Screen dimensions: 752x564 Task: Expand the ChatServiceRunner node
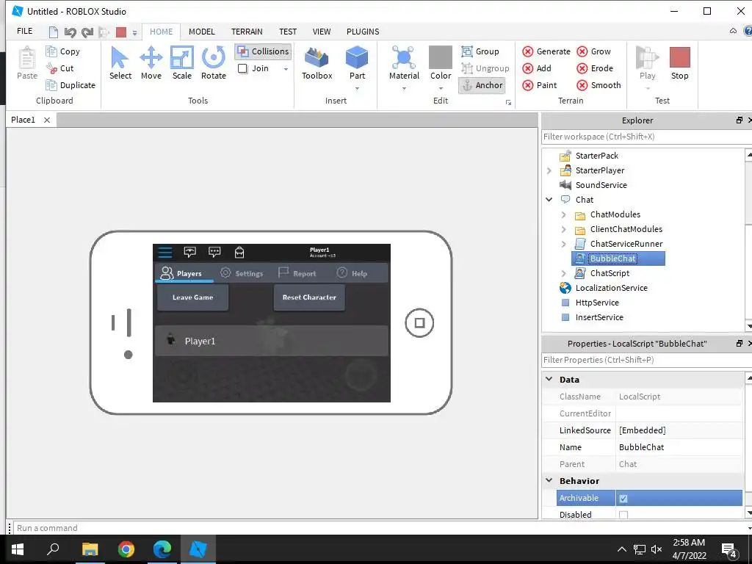point(563,244)
